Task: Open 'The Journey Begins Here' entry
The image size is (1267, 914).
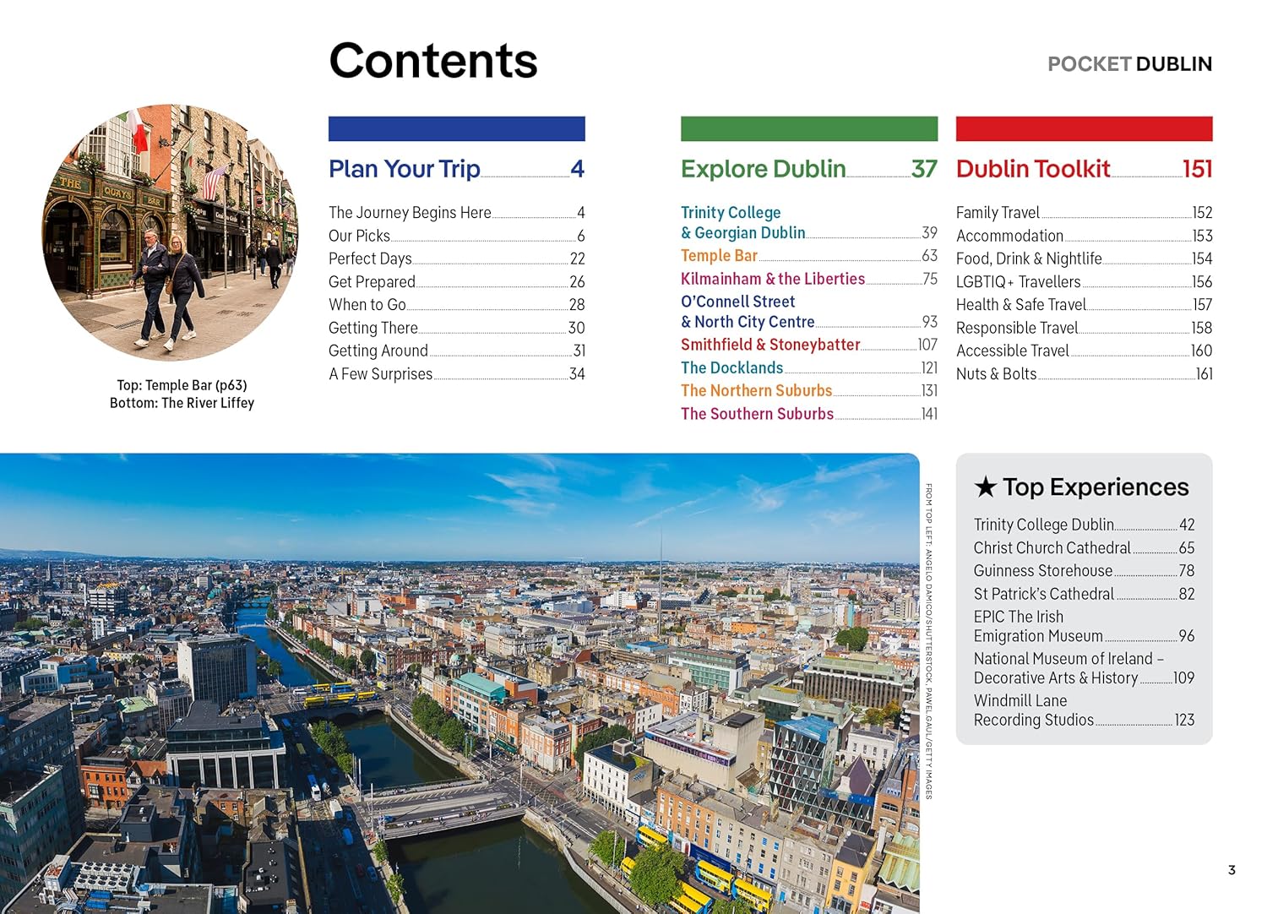Action: pyautogui.click(x=457, y=213)
